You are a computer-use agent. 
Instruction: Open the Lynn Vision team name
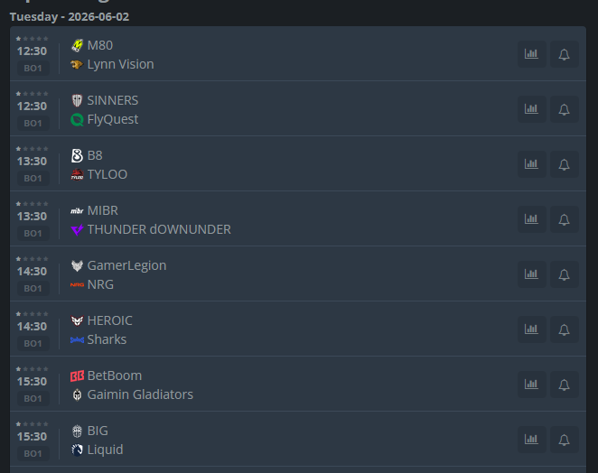pyautogui.click(x=120, y=64)
